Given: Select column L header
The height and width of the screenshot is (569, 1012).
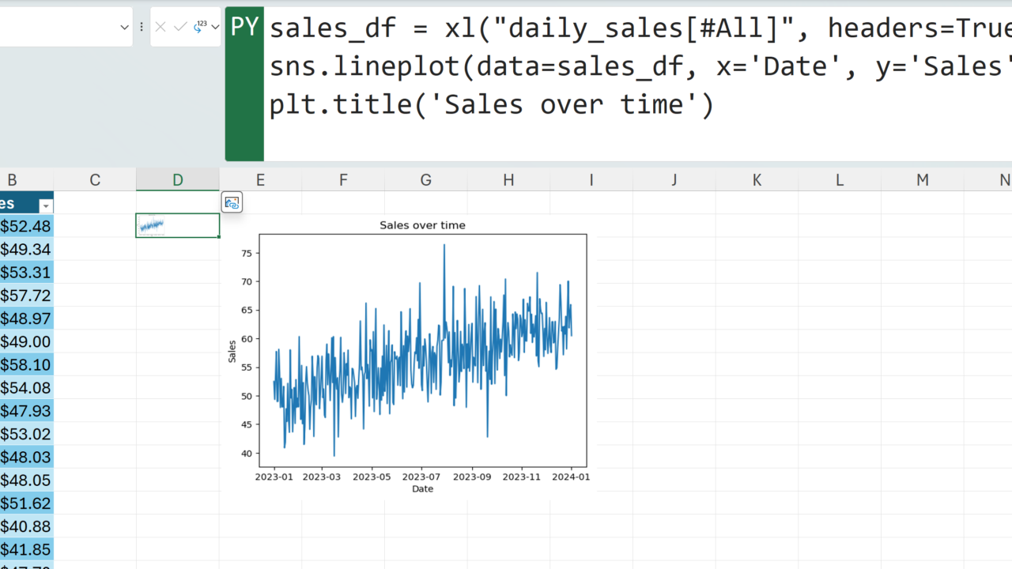Looking at the screenshot, I should pyautogui.click(x=840, y=180).
